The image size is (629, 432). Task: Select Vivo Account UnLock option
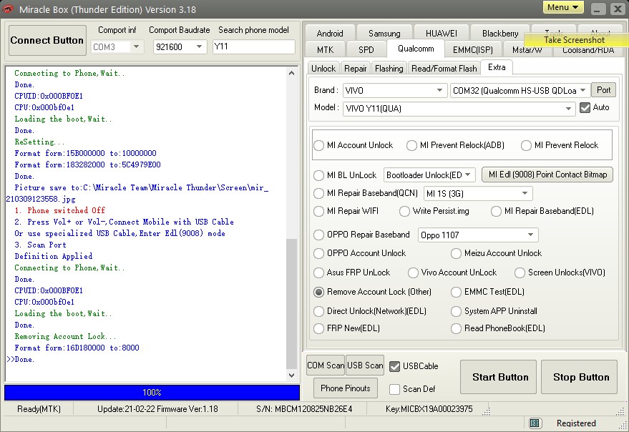(x=413, y=273)
